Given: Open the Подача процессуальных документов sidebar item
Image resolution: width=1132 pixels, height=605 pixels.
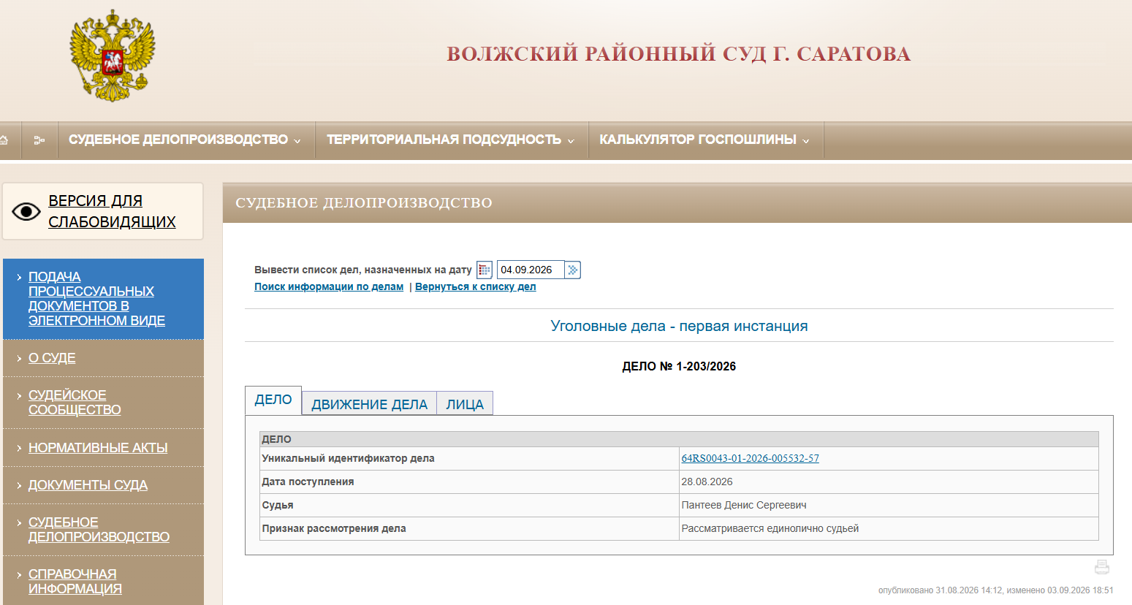Looking at the screenshot, I should tap(96, 299).
